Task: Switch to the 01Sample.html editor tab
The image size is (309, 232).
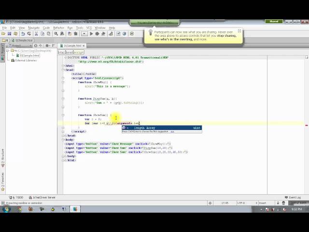Action: [72, 46]
